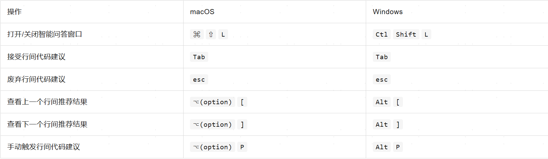Click the 废弃行间代码建议 row label
This screenshot has height=159, width=548.
(x=36, y=79)
